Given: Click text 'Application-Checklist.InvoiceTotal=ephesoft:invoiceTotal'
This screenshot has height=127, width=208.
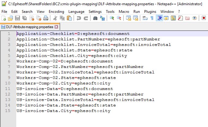Looking at the screenshot, I should [94, 45].
